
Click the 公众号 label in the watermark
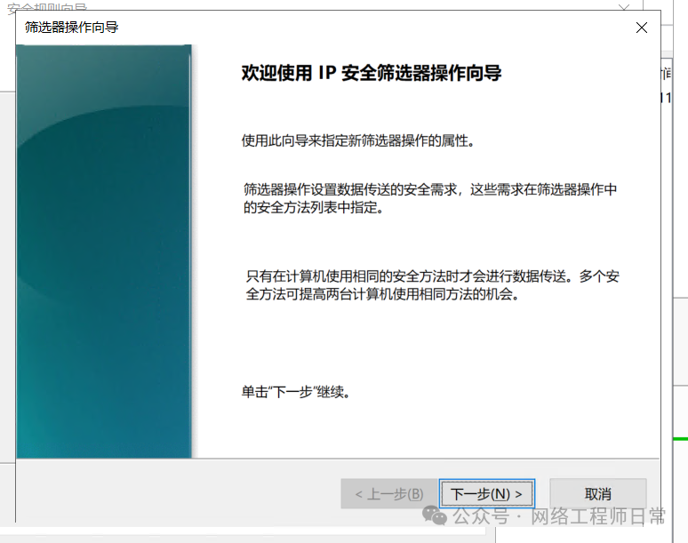point(481,515)
